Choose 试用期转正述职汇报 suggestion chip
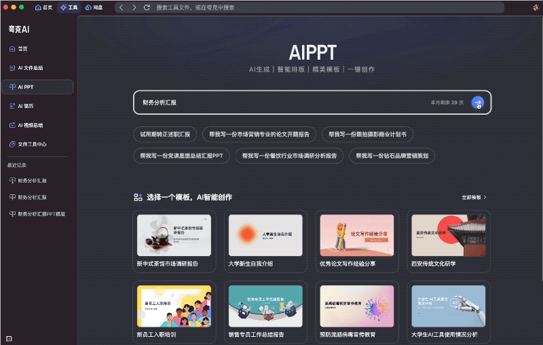 [x=165, y=134]
